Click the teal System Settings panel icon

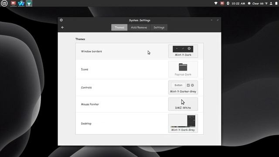[29, 3]
